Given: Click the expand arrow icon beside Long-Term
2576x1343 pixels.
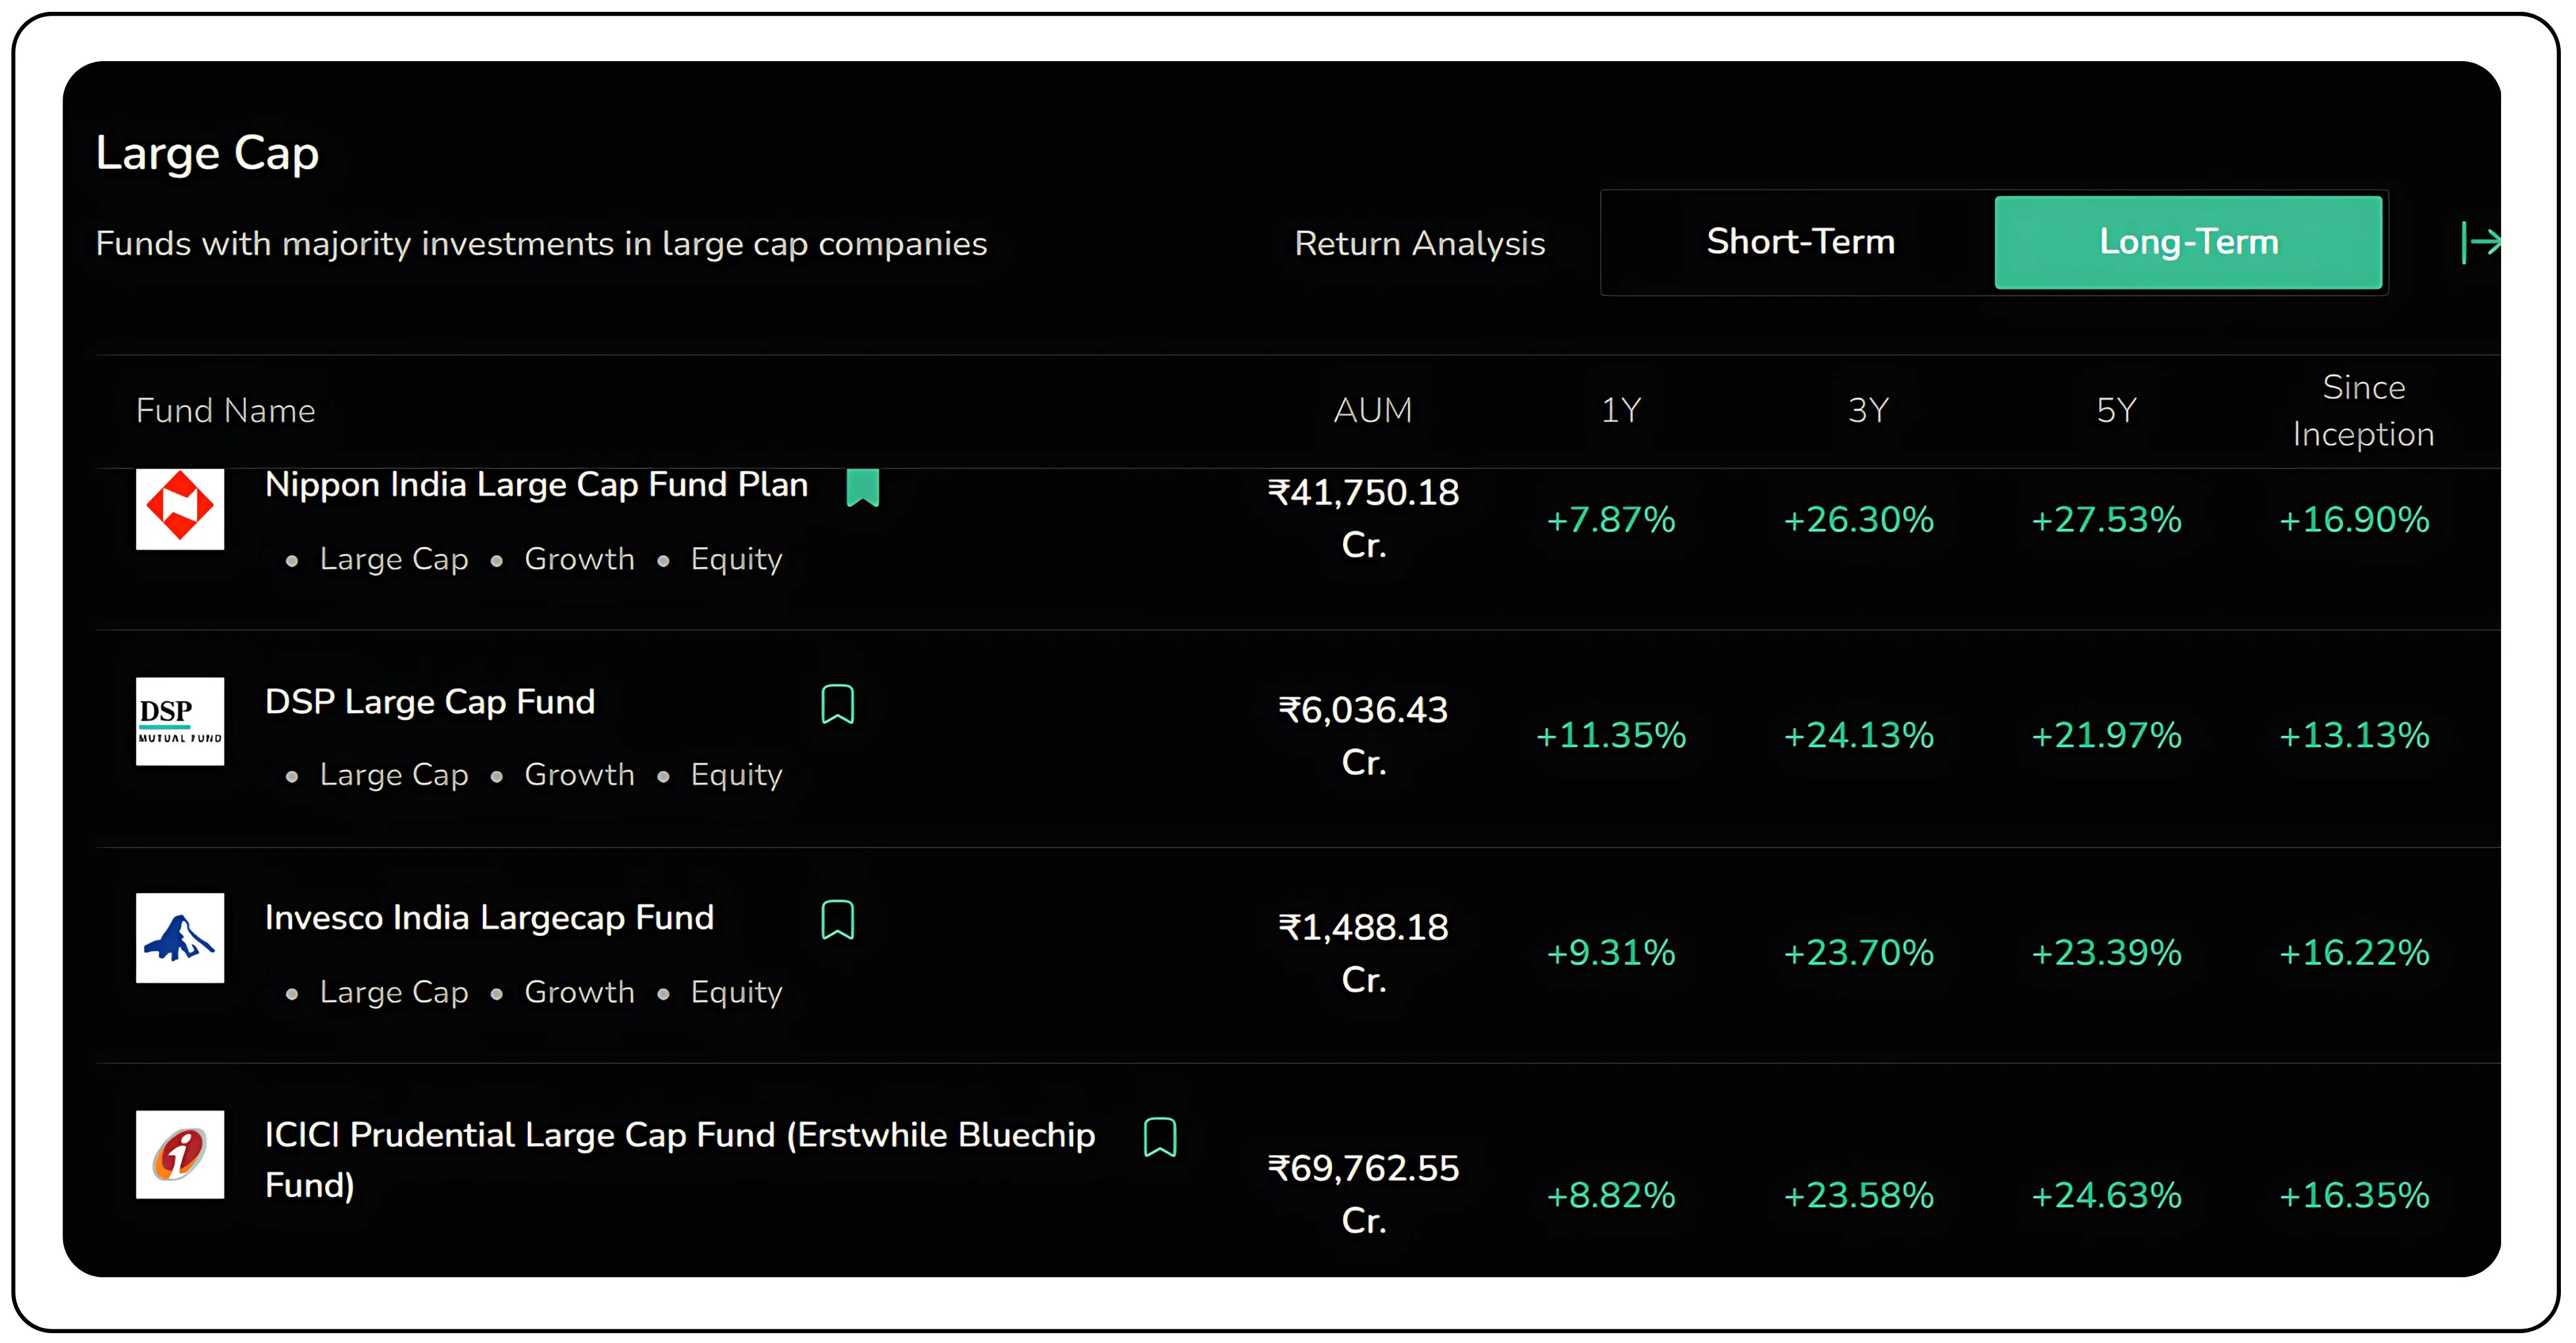Looking at the screenshot, I should 2480,242.
